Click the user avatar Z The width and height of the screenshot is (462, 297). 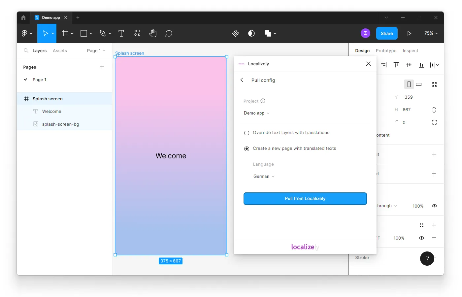(x=365, y=33)
